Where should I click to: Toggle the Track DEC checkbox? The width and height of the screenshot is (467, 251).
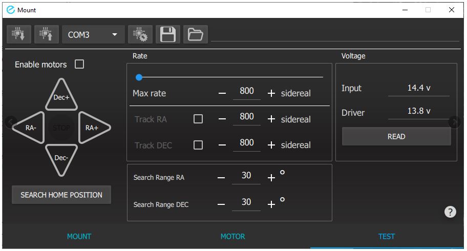198,145
